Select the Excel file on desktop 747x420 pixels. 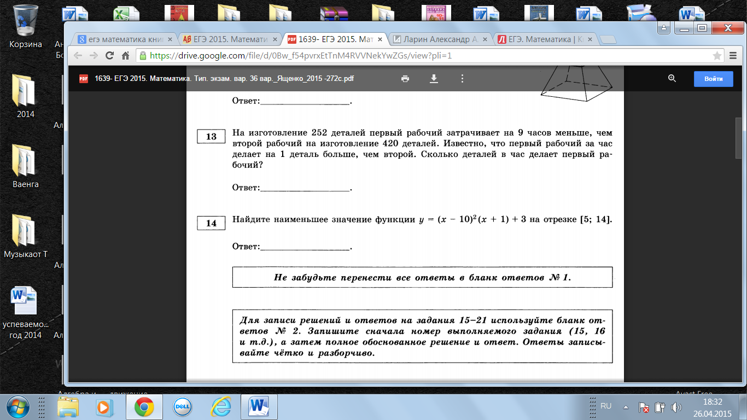[x=126, y=14]
